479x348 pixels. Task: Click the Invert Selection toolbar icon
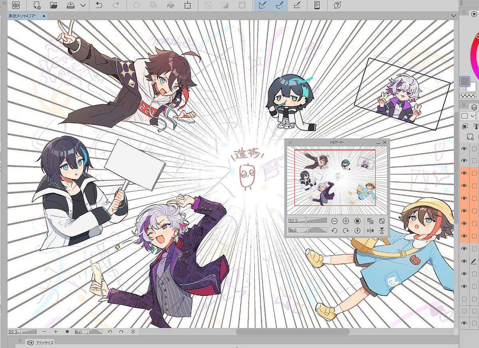(225, 5)
